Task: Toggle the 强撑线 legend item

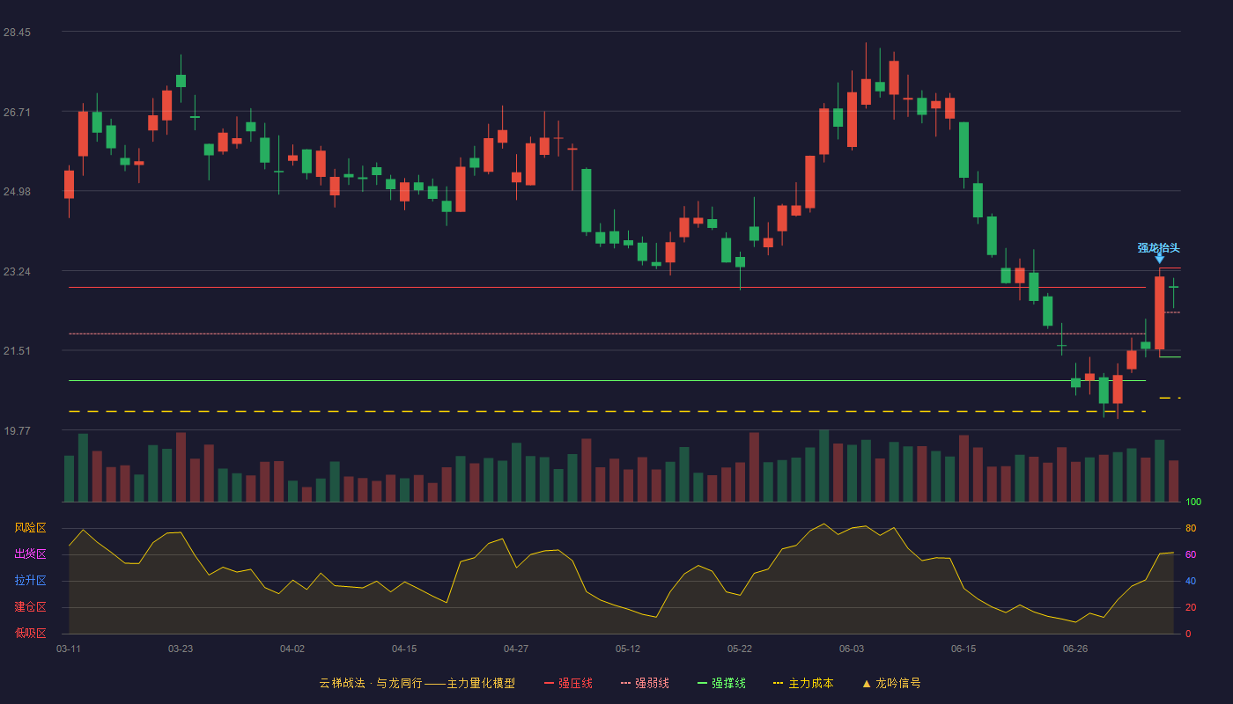Action: coord(721,683)
